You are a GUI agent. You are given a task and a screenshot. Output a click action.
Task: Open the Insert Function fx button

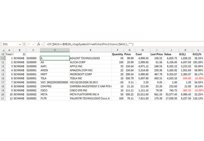point(39,44)
